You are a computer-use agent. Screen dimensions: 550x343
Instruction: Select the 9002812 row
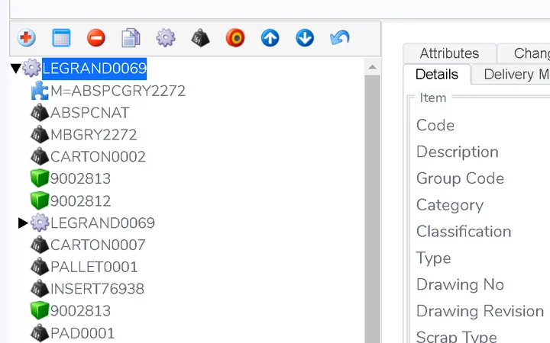click(80, 201)
